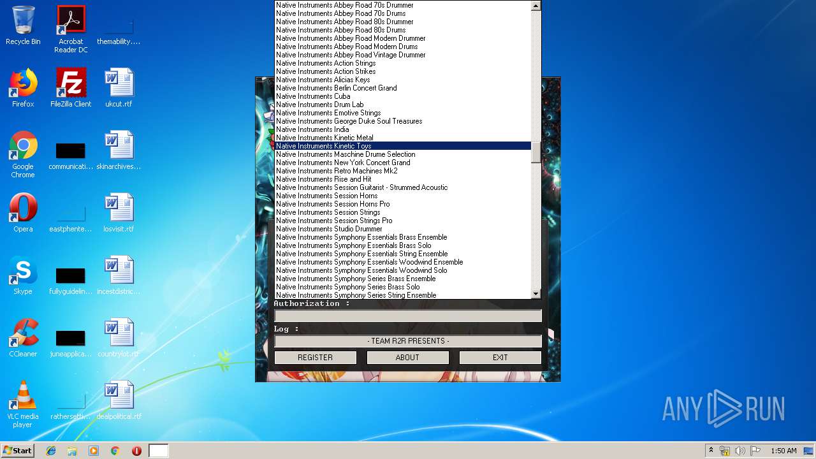816x459 pixels.
Task: Launch Skype desktop shortcut
Action: point(23,275)
